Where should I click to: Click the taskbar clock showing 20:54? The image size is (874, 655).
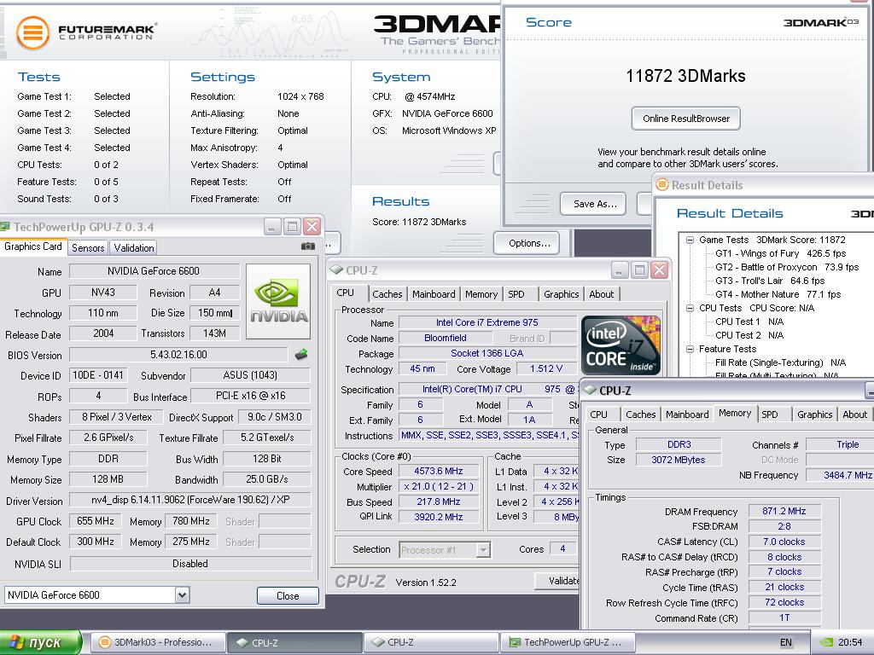[x=850, y=643]
